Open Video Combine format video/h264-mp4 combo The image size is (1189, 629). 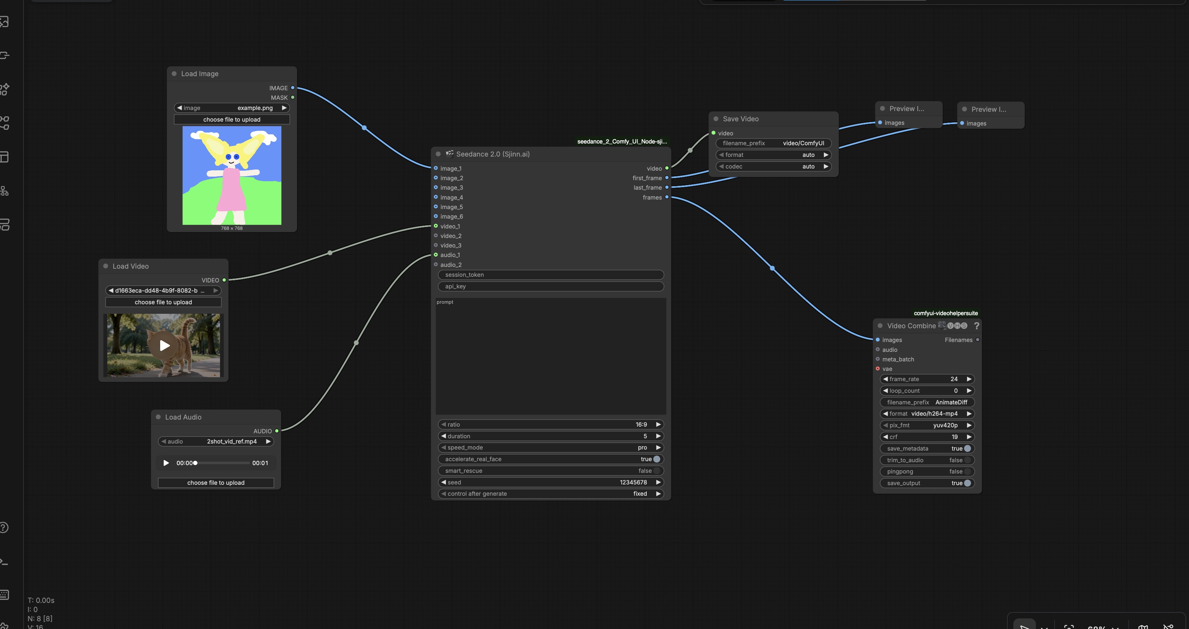click(927, 414)
